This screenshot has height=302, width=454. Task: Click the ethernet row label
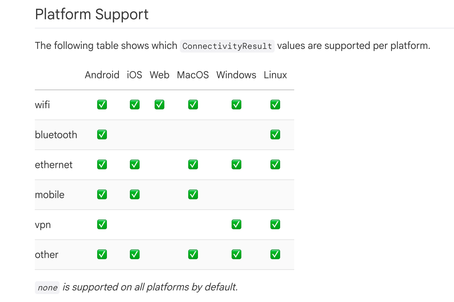click(54, 165)
